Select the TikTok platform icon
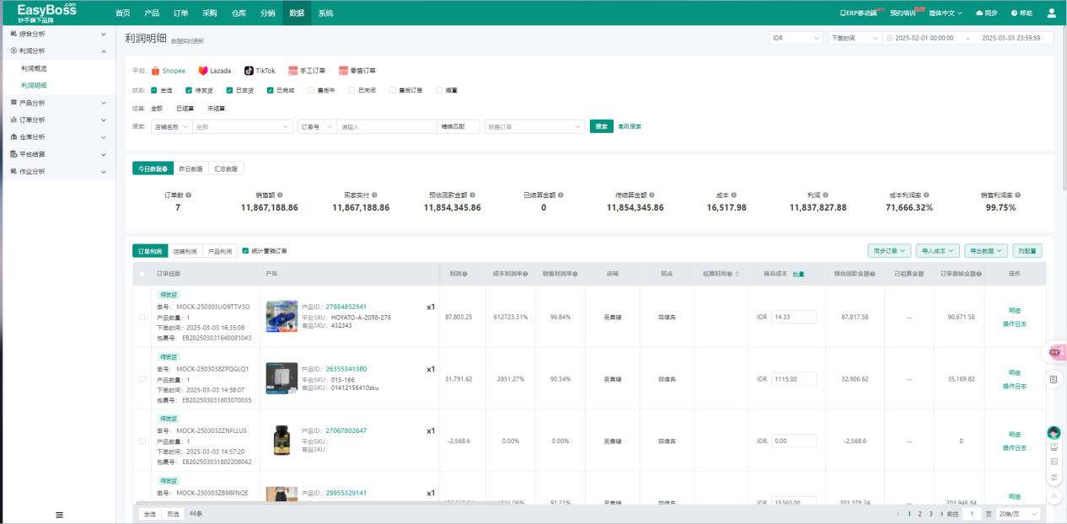The height and width of the screenshot is (524, 1067). coord(249,71)
